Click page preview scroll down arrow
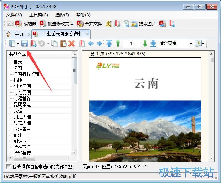This screenshot has height=183, width=221. (211, 159)
